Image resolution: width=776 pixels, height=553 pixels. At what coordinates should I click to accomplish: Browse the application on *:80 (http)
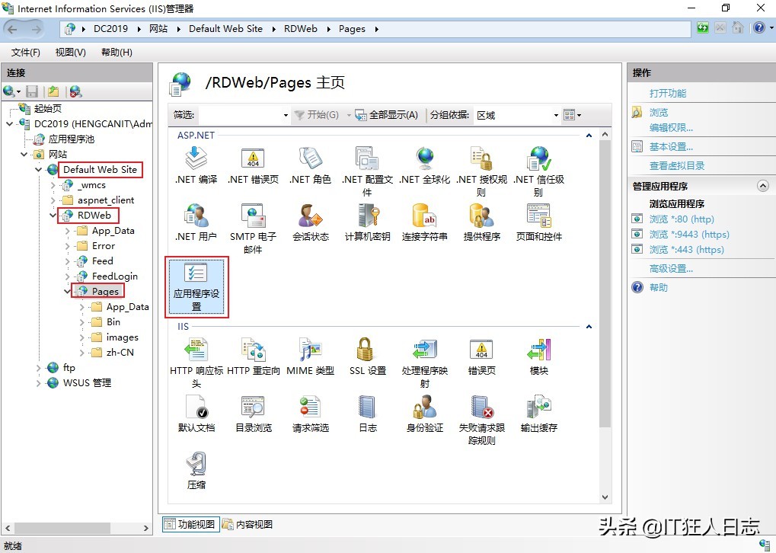point(682,219)
